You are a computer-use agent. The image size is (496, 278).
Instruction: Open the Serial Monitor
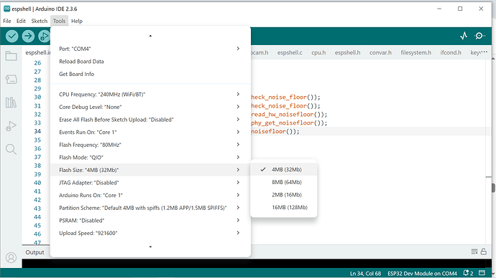(x=479, y=36)
